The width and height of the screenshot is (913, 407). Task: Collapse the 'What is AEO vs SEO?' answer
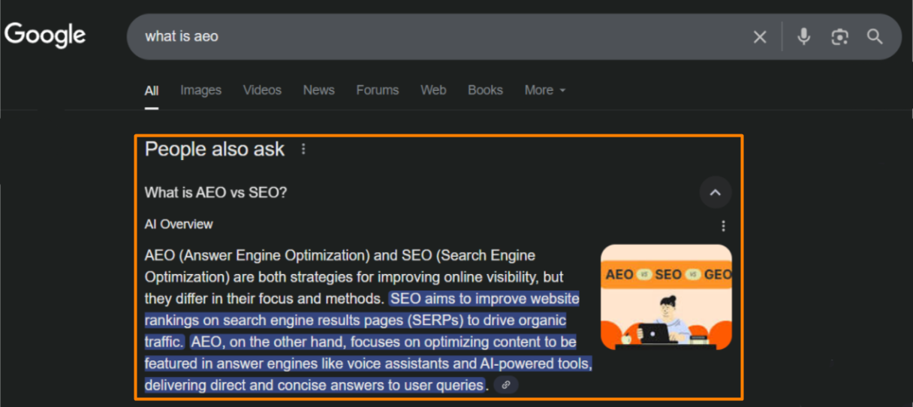click(716, 193)
